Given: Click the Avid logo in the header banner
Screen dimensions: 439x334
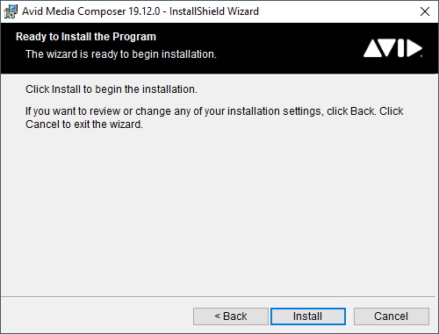Looking at the screenshot, I should 392,48.
